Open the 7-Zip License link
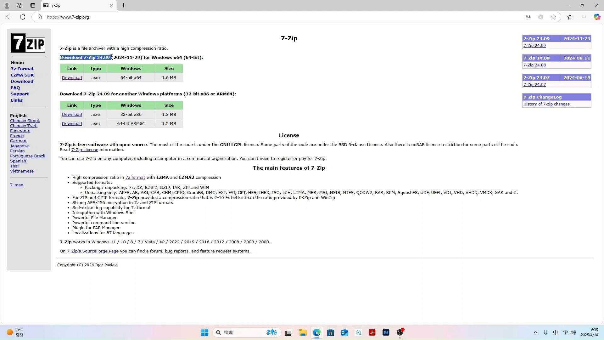The width and height of the screenshot is (604, 340). tap(84, 150)
